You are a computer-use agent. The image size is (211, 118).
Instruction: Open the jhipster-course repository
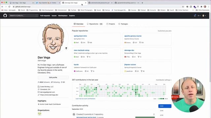click(130, 65)
